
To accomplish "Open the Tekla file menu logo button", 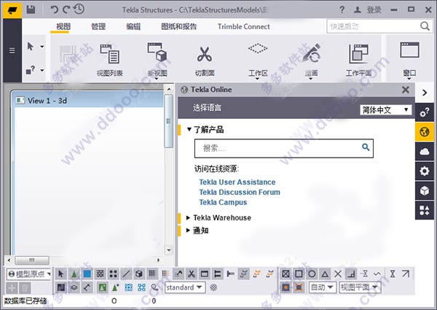I will (x=12, y=10).
